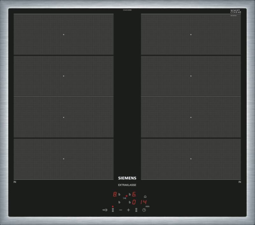Select the right flex zone icon beside clock

click(x=136, y=210)
